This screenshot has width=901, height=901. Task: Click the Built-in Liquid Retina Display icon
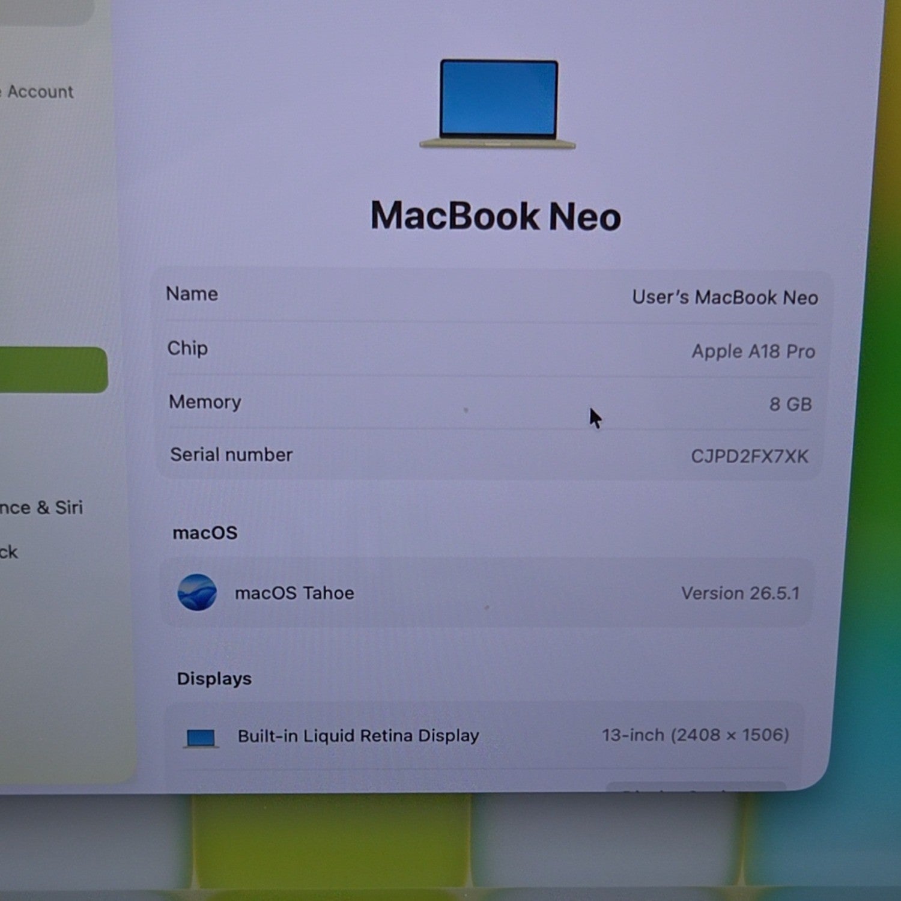point(201,738)
